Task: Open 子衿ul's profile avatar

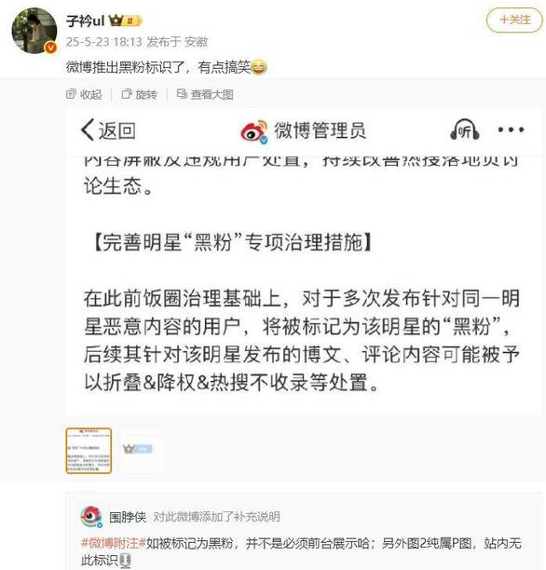Action: coord(34,31)
